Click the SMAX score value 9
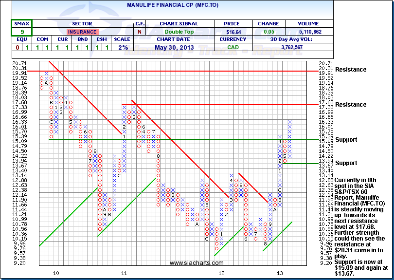This screenshot has height=280, width=394. (x=22, y=32)
